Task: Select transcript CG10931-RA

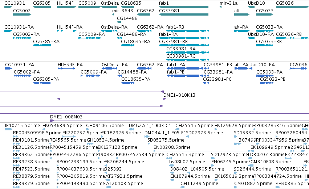Action: [19, 27]
